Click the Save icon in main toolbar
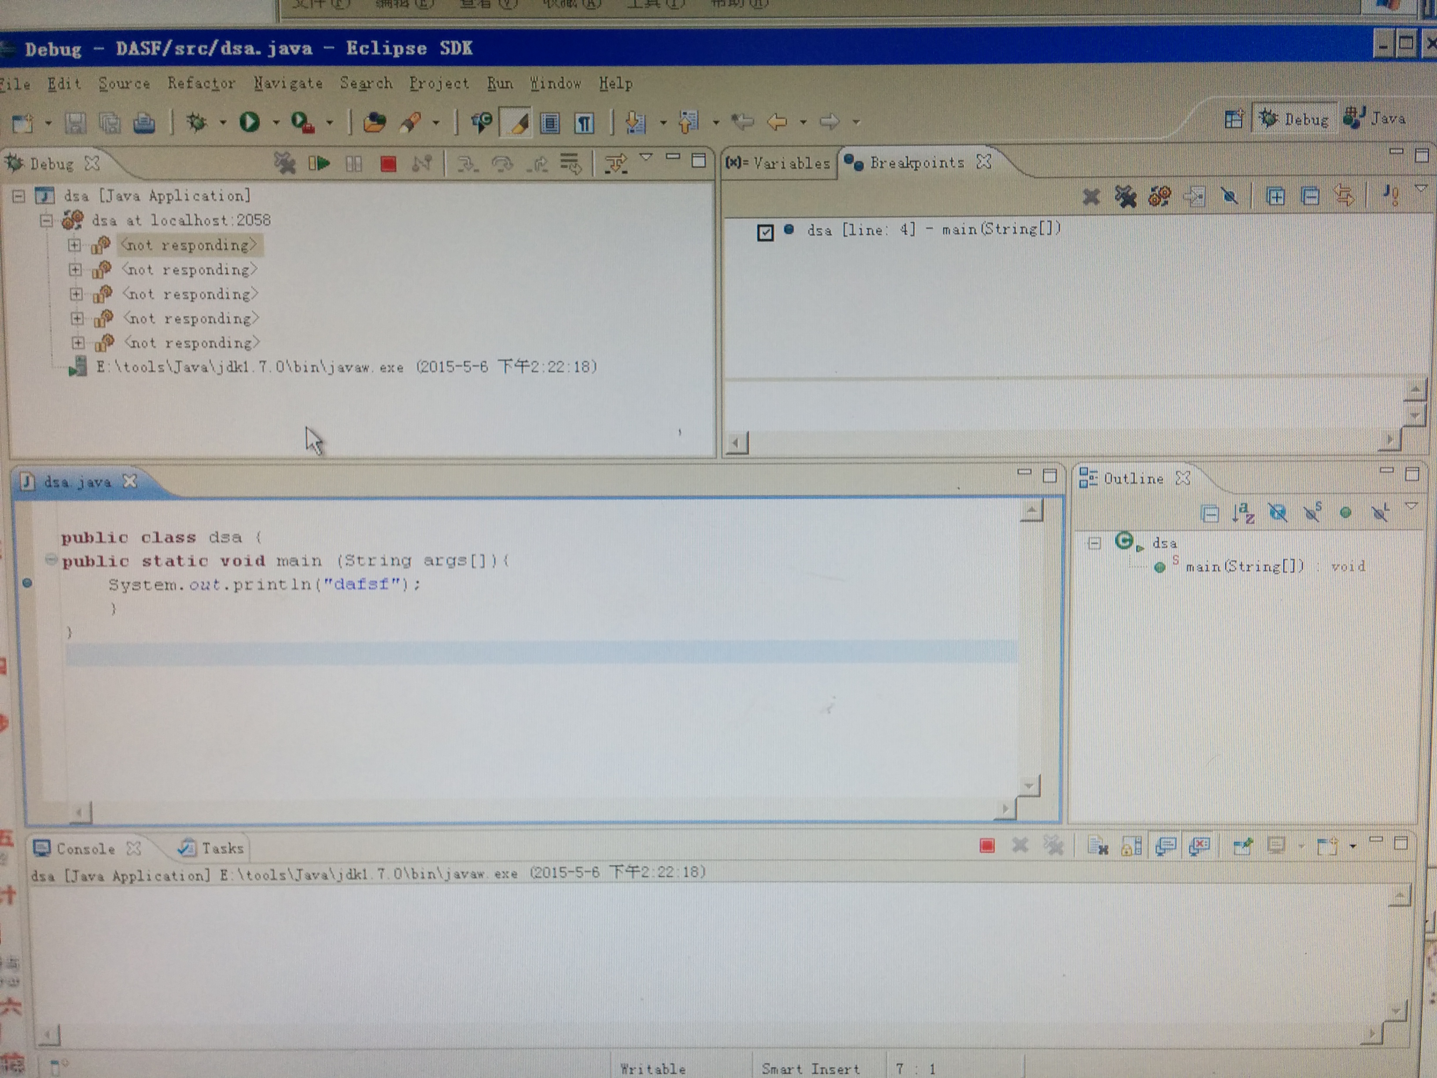 [75, 123]
